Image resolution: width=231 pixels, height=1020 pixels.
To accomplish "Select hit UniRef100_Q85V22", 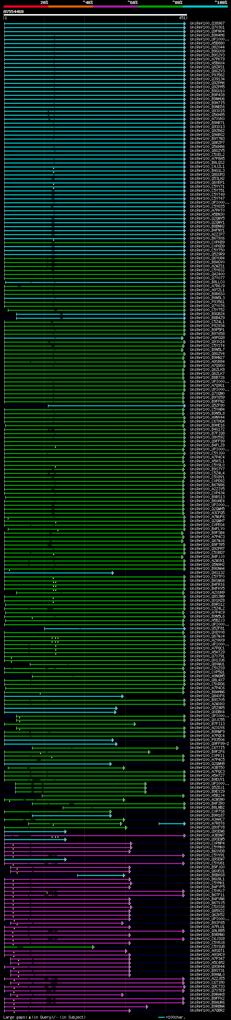I will click(x=207, y=911).
